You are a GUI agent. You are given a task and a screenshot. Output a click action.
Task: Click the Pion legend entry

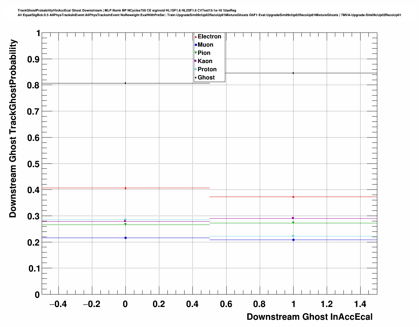[x=203, y=53]
